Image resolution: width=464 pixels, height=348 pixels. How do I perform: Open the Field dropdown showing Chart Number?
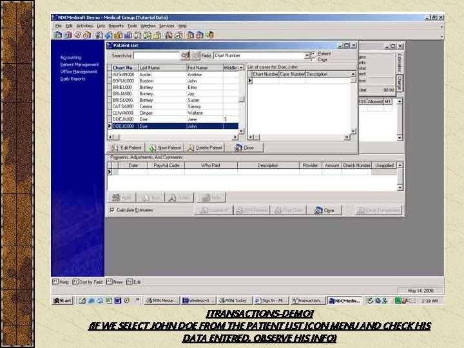point(307,55)
